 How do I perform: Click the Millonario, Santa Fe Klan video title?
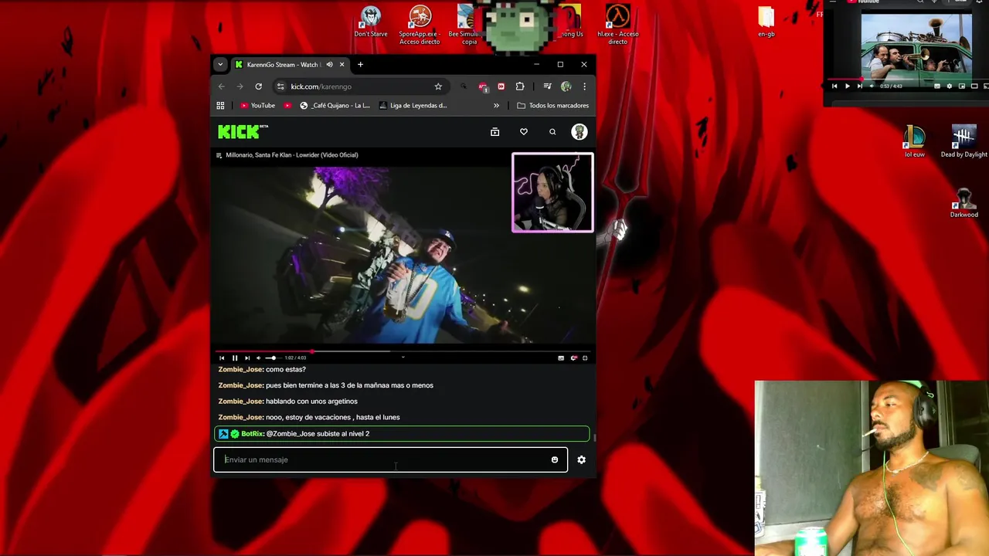click(291, 155)
